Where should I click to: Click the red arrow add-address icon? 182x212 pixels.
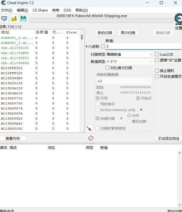click(89, 128)
